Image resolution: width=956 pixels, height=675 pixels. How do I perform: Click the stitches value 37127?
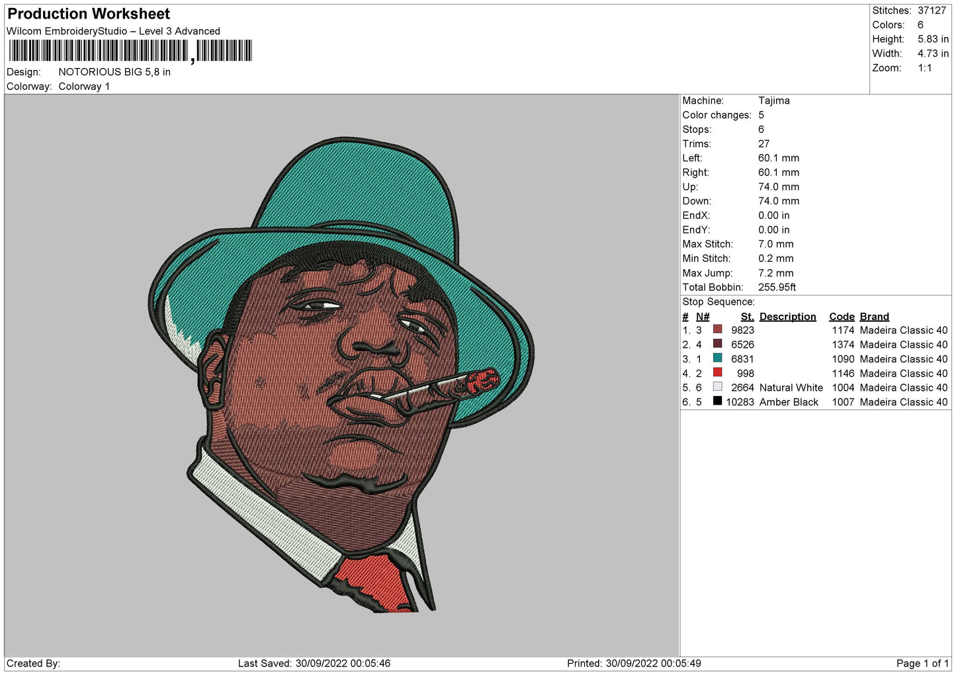[x=932, y=11]
